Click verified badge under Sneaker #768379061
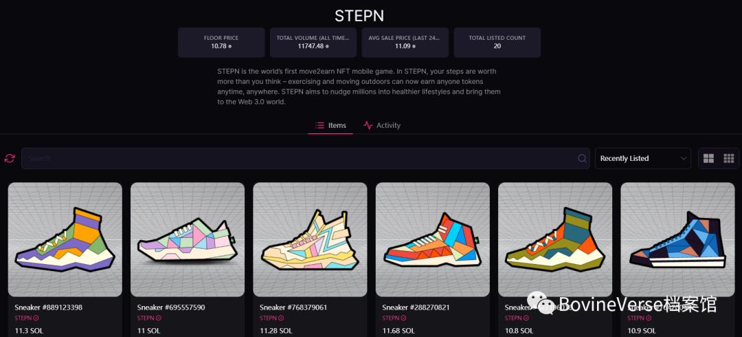This screenshot has height=337, width=742. [281, 318]
